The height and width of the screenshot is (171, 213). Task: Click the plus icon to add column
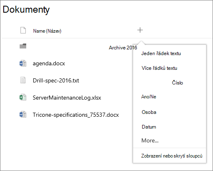[x=140, y=30]
